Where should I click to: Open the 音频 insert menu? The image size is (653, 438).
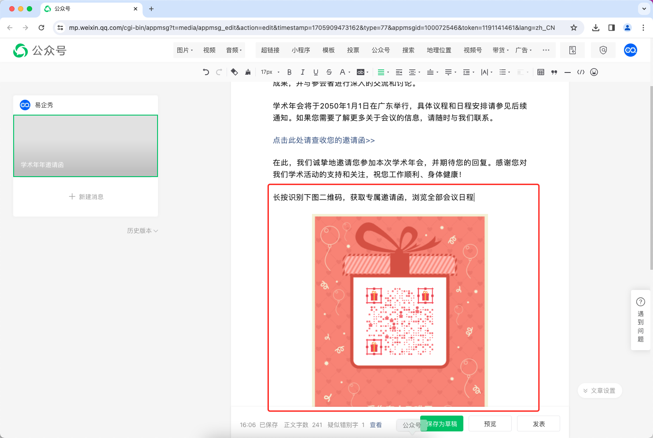(234, 50)
